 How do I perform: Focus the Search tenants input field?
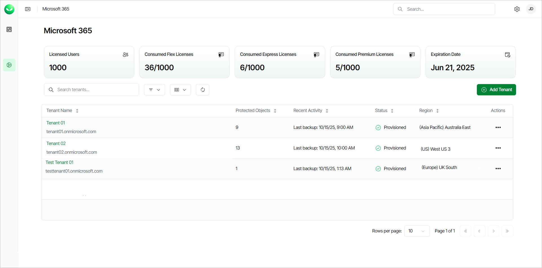[x=96, y=90]
